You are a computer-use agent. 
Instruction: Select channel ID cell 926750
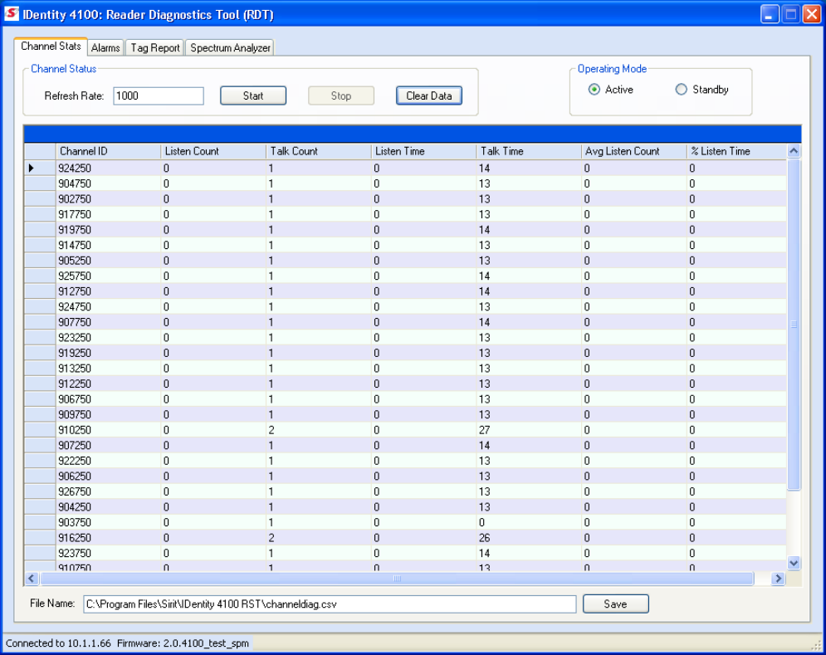click(x=108, y=491)
